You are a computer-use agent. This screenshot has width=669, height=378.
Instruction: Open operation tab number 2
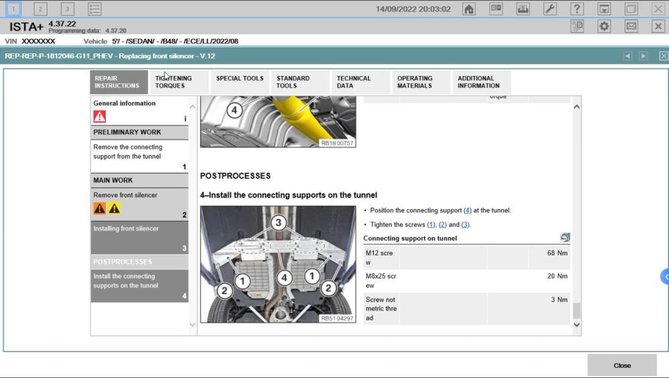tap(41, 9)
